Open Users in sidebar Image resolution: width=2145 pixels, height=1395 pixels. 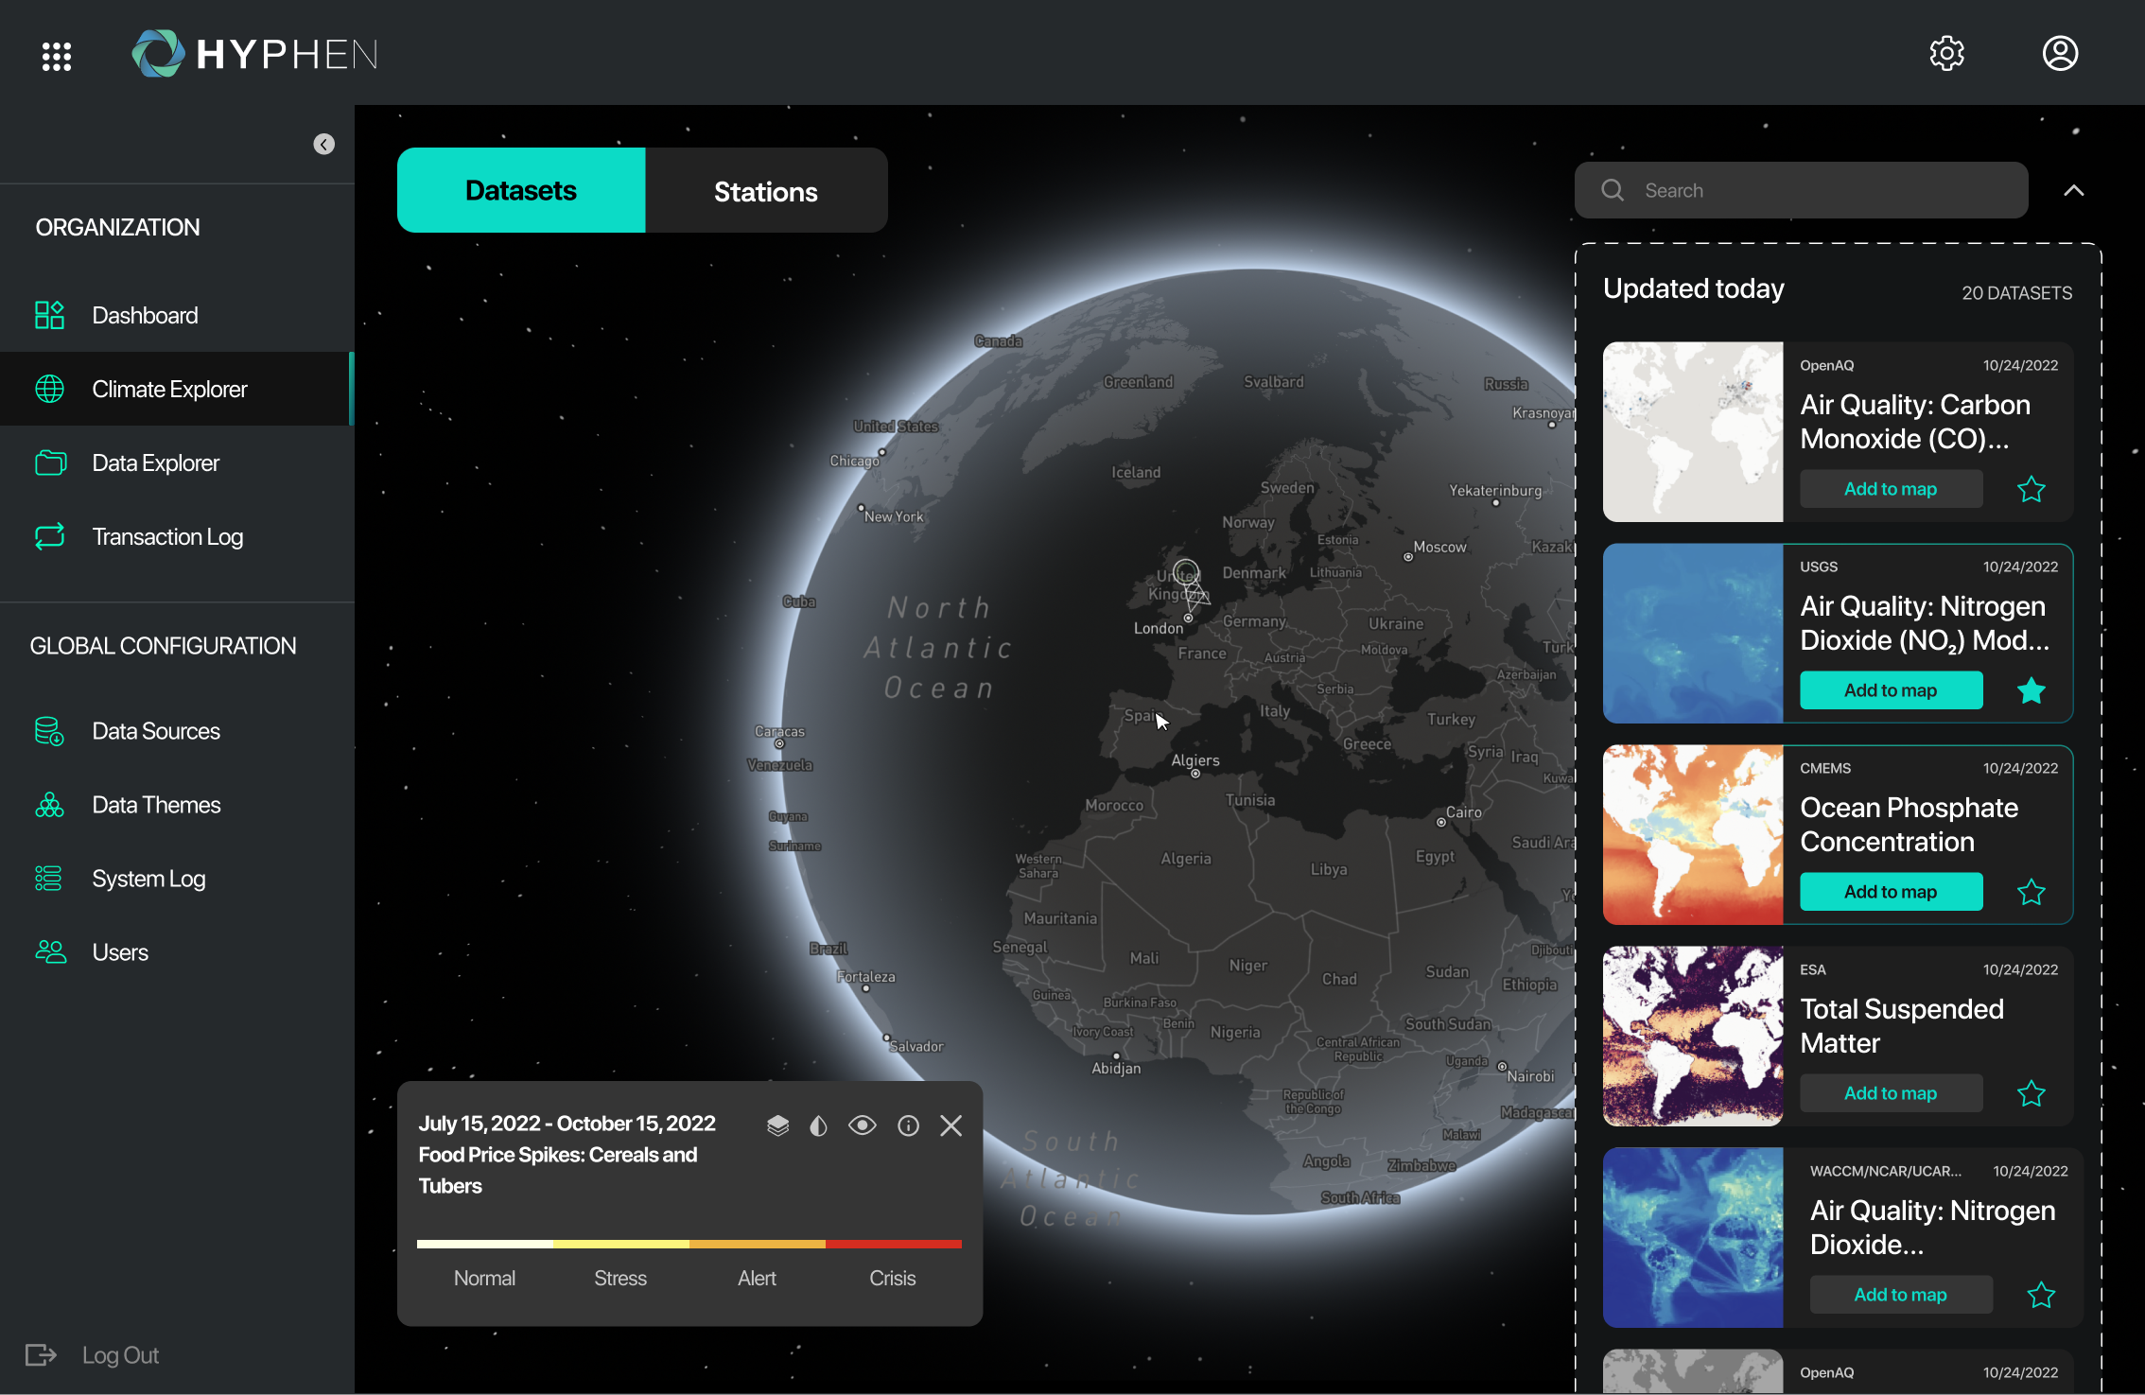pos(177,952)
